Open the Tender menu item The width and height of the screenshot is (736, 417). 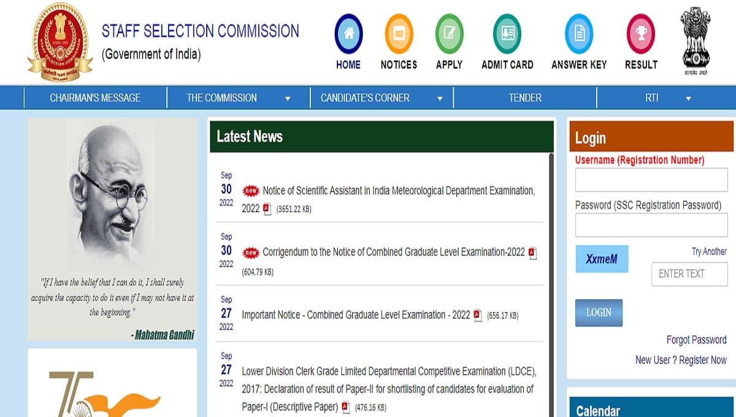click(525, 98)
